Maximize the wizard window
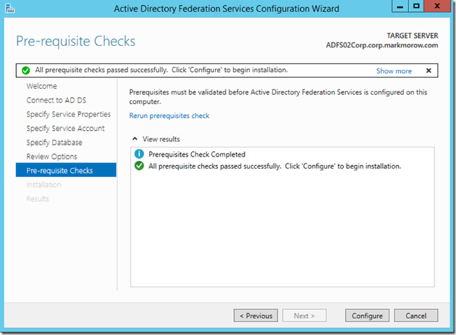 [x=416, y=6]
